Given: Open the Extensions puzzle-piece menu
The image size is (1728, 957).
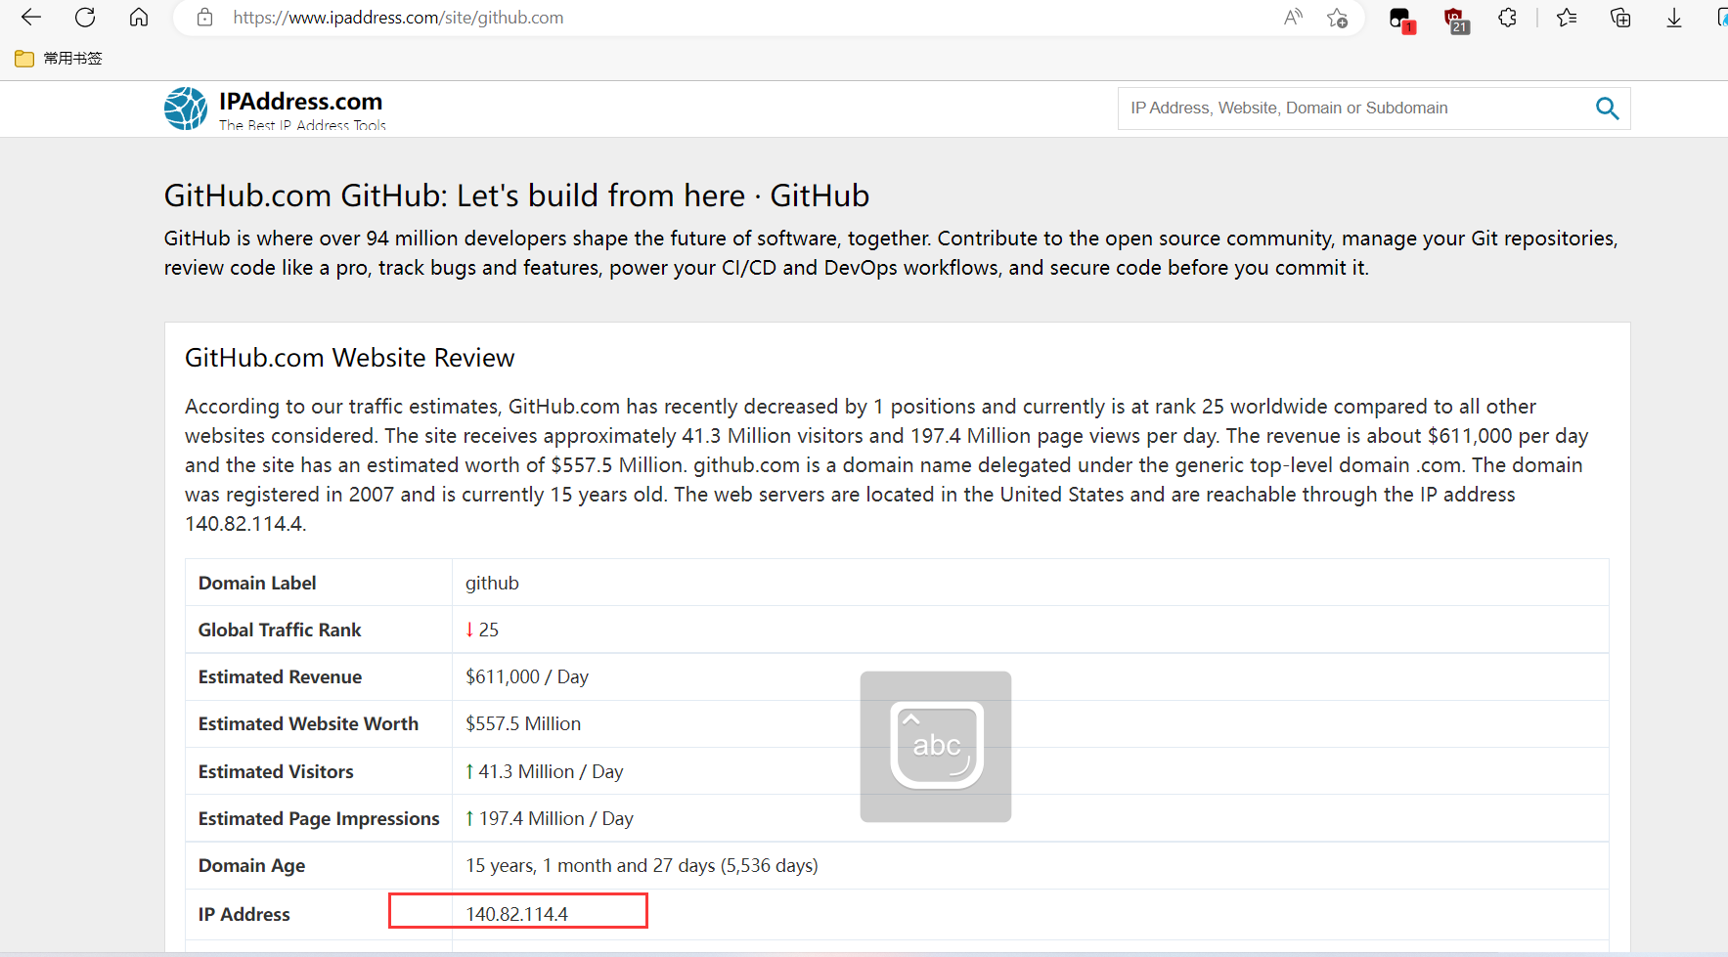Looking at the screenshot, I should [1507, 18].
